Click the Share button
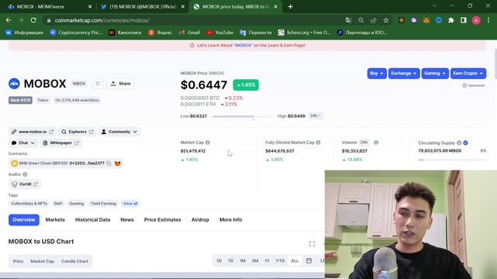The width and height of the screenshot is (497, 279). 120,84
